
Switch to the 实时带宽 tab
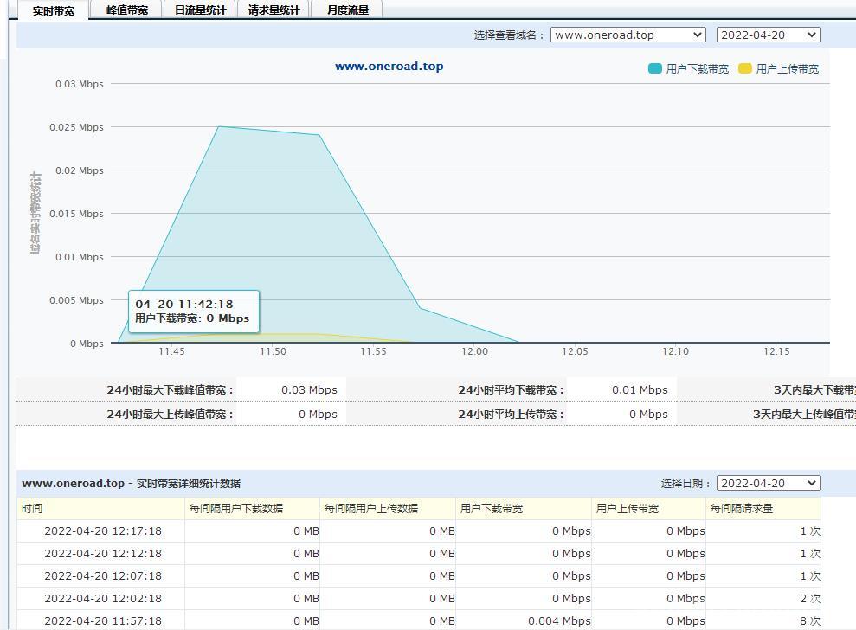click(53, 10)
